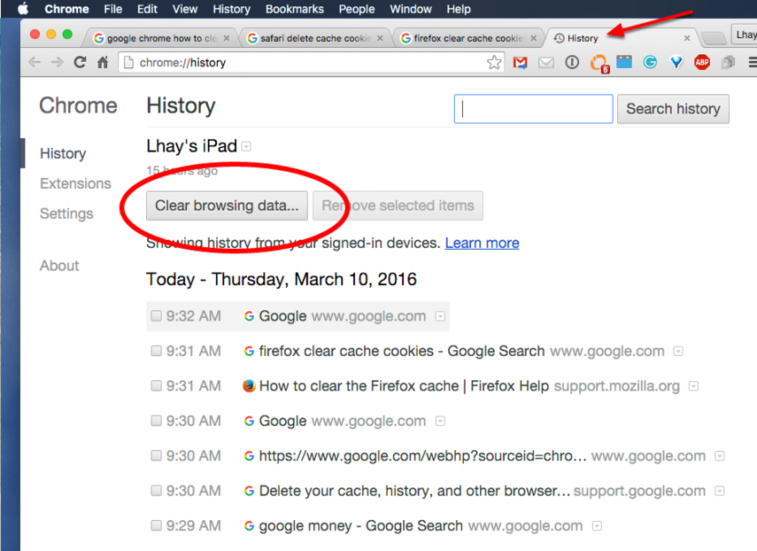Open the dropdown beside support.mozilla.org entry

pos(694,386)
